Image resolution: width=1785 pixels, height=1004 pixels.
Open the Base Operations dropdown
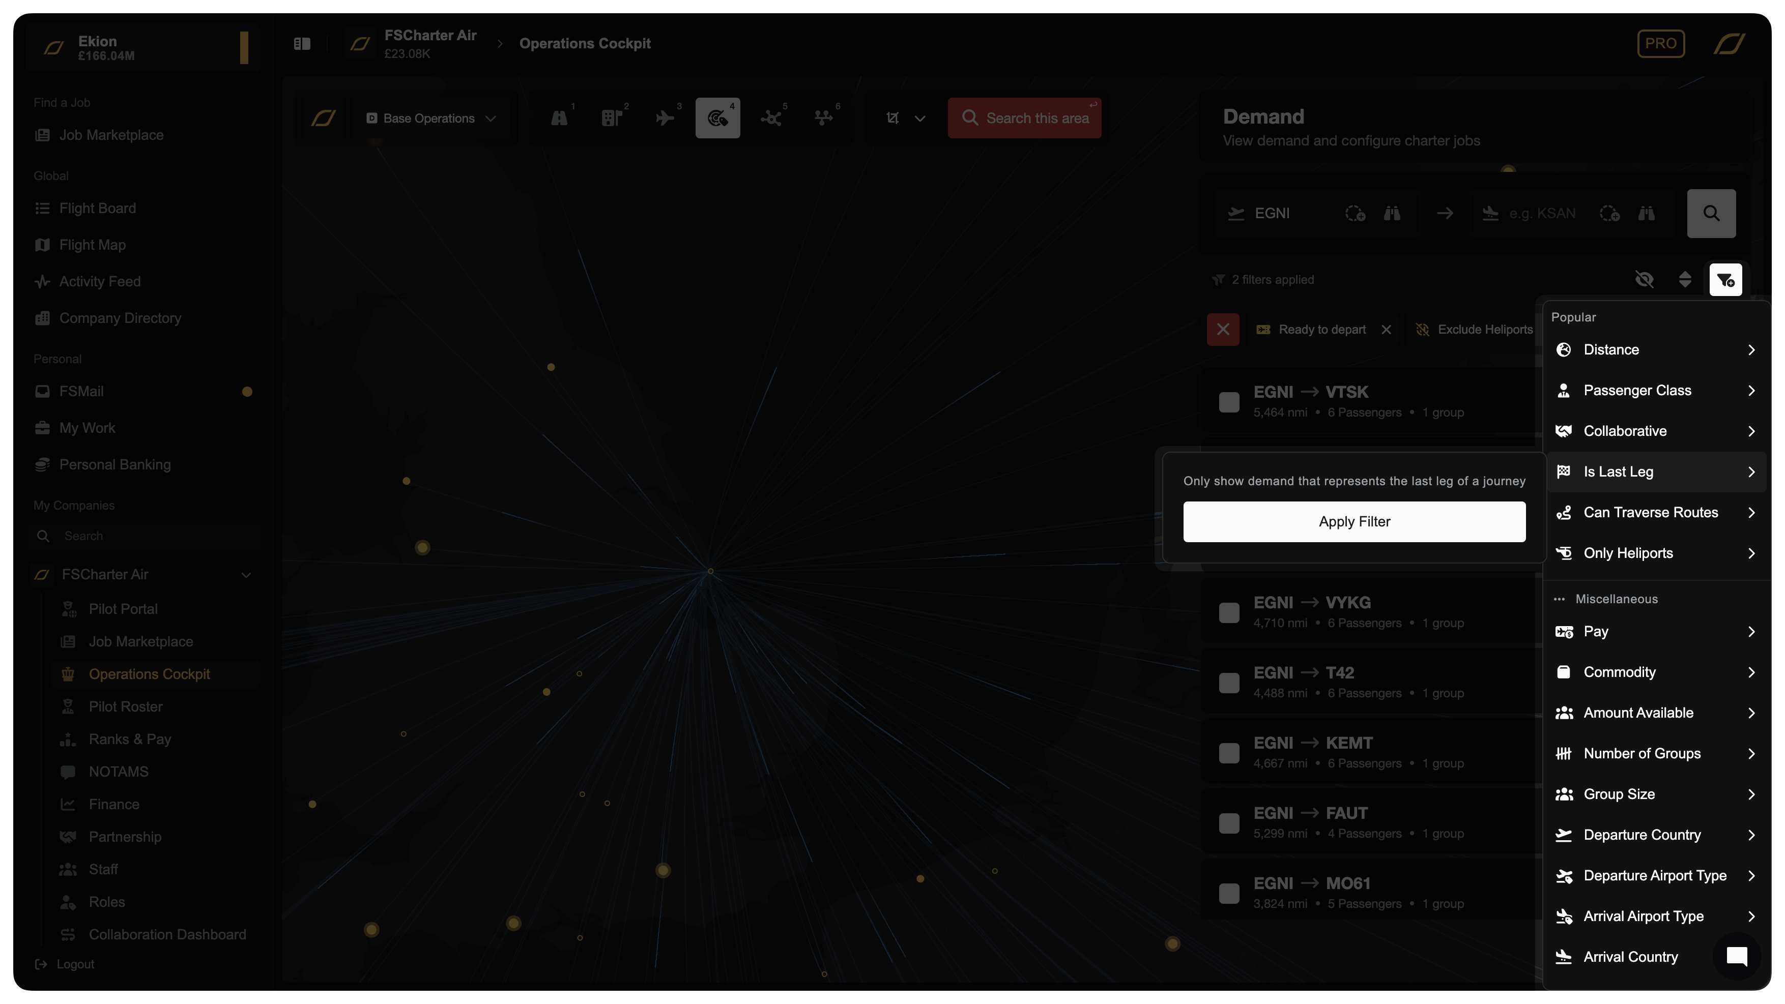click(x=430, y=119)
